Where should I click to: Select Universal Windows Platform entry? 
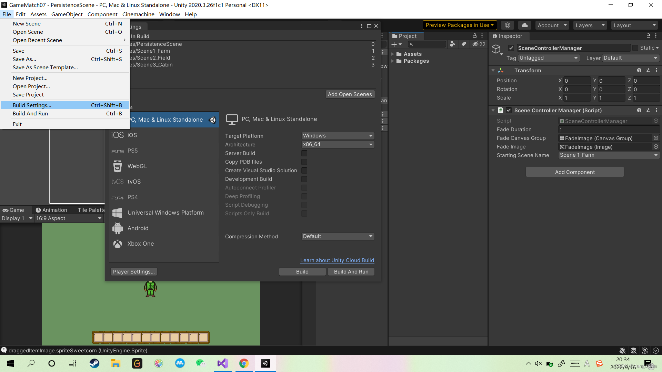[164, 213]
